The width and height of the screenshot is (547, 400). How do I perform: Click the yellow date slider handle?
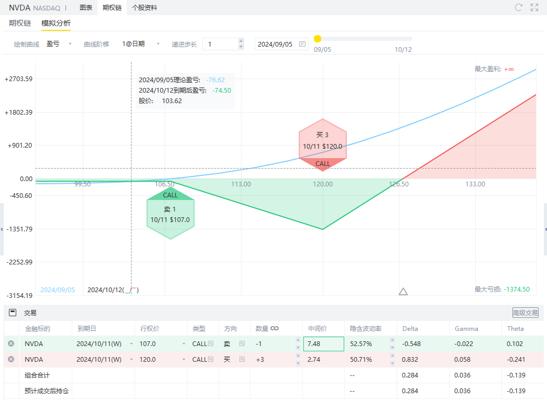pos(318,39)
